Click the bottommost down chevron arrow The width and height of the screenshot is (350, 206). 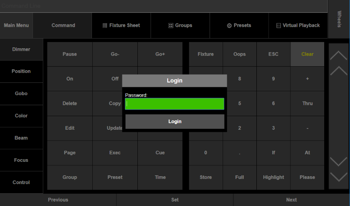coord(339,177)
